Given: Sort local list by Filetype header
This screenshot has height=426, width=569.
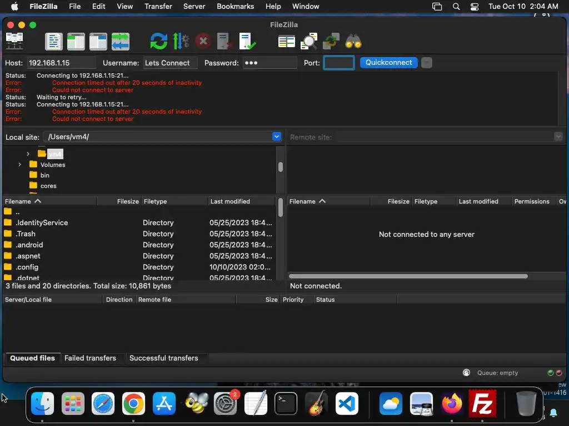Looking at the screenshot, I should [x=174, y=201].
